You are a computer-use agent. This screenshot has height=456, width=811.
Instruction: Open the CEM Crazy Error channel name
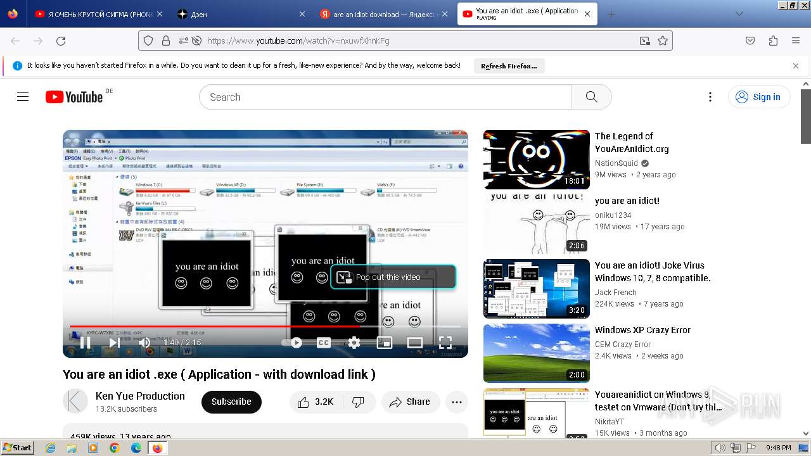tap(623, 344)
